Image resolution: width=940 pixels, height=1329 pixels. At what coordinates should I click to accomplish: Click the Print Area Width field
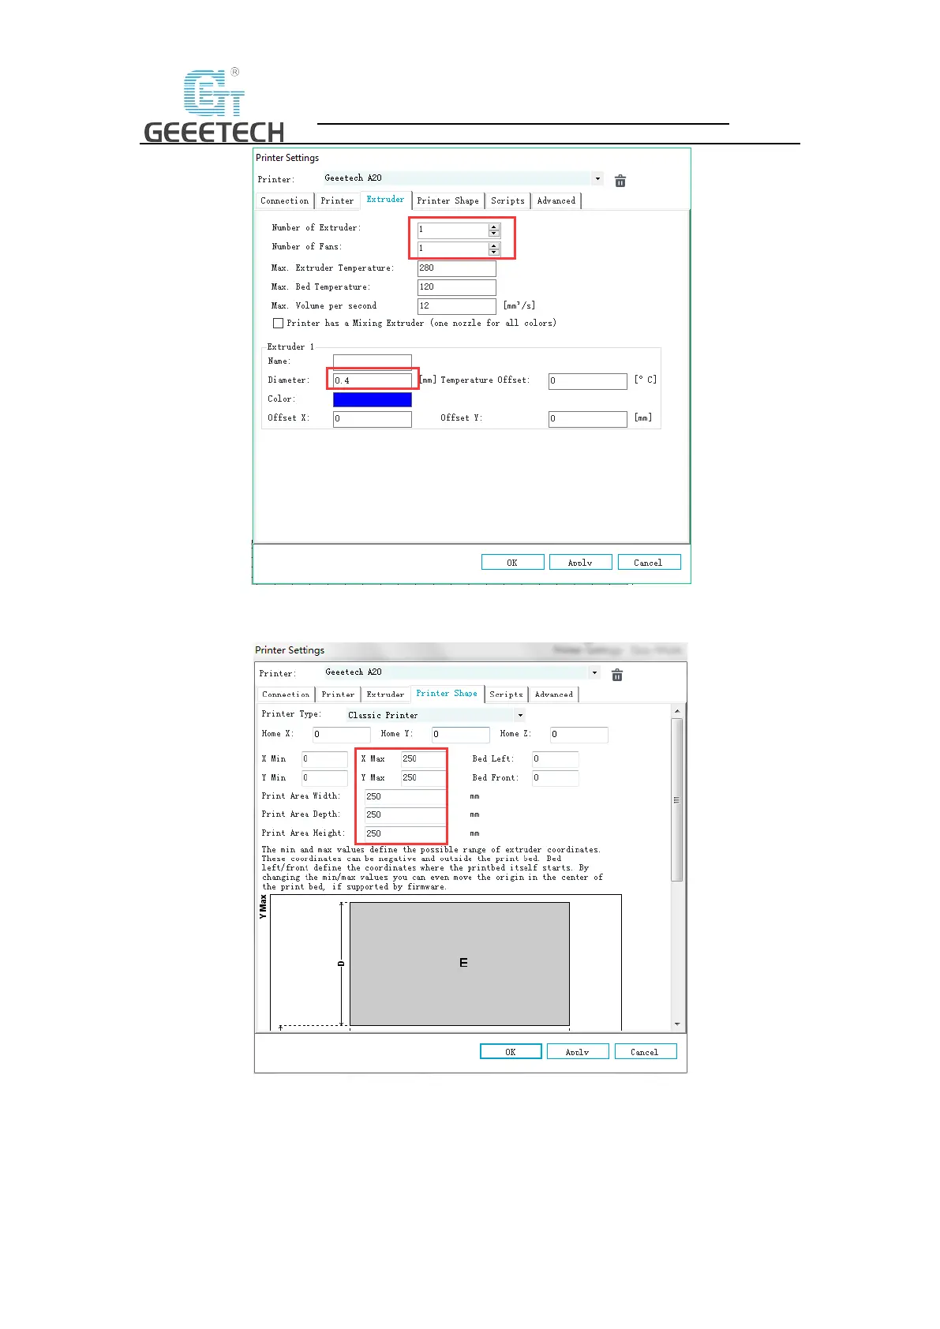pyautogui.click(x=405, y=797)
